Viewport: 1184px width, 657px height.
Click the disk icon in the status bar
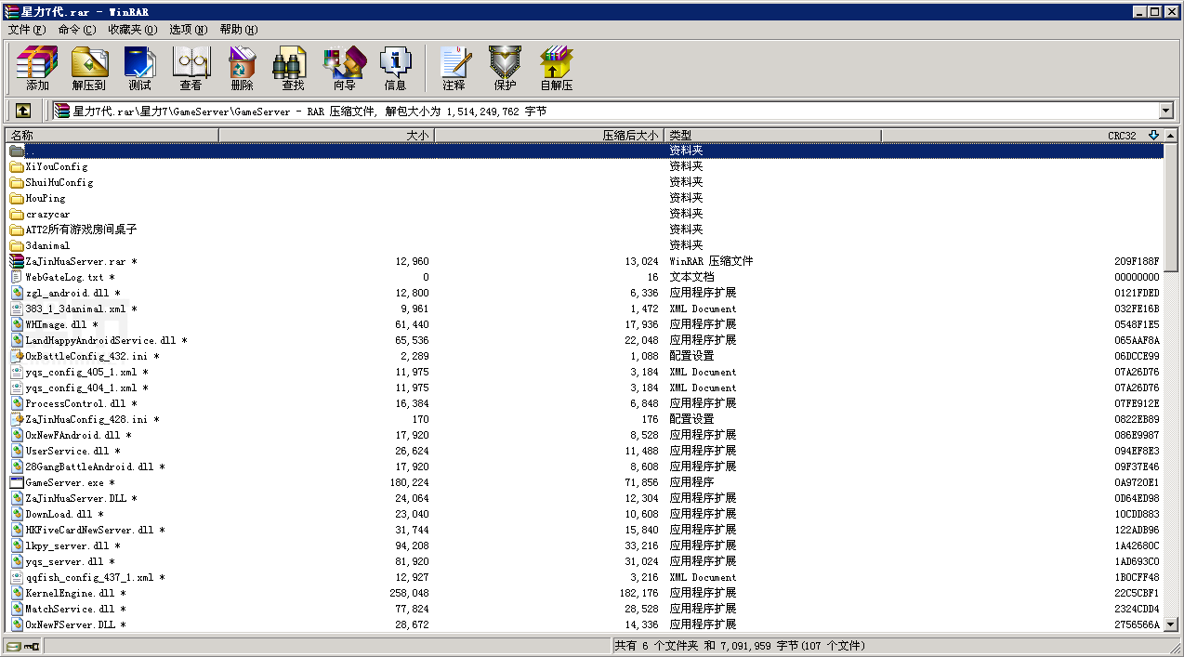tap(14, 646)
